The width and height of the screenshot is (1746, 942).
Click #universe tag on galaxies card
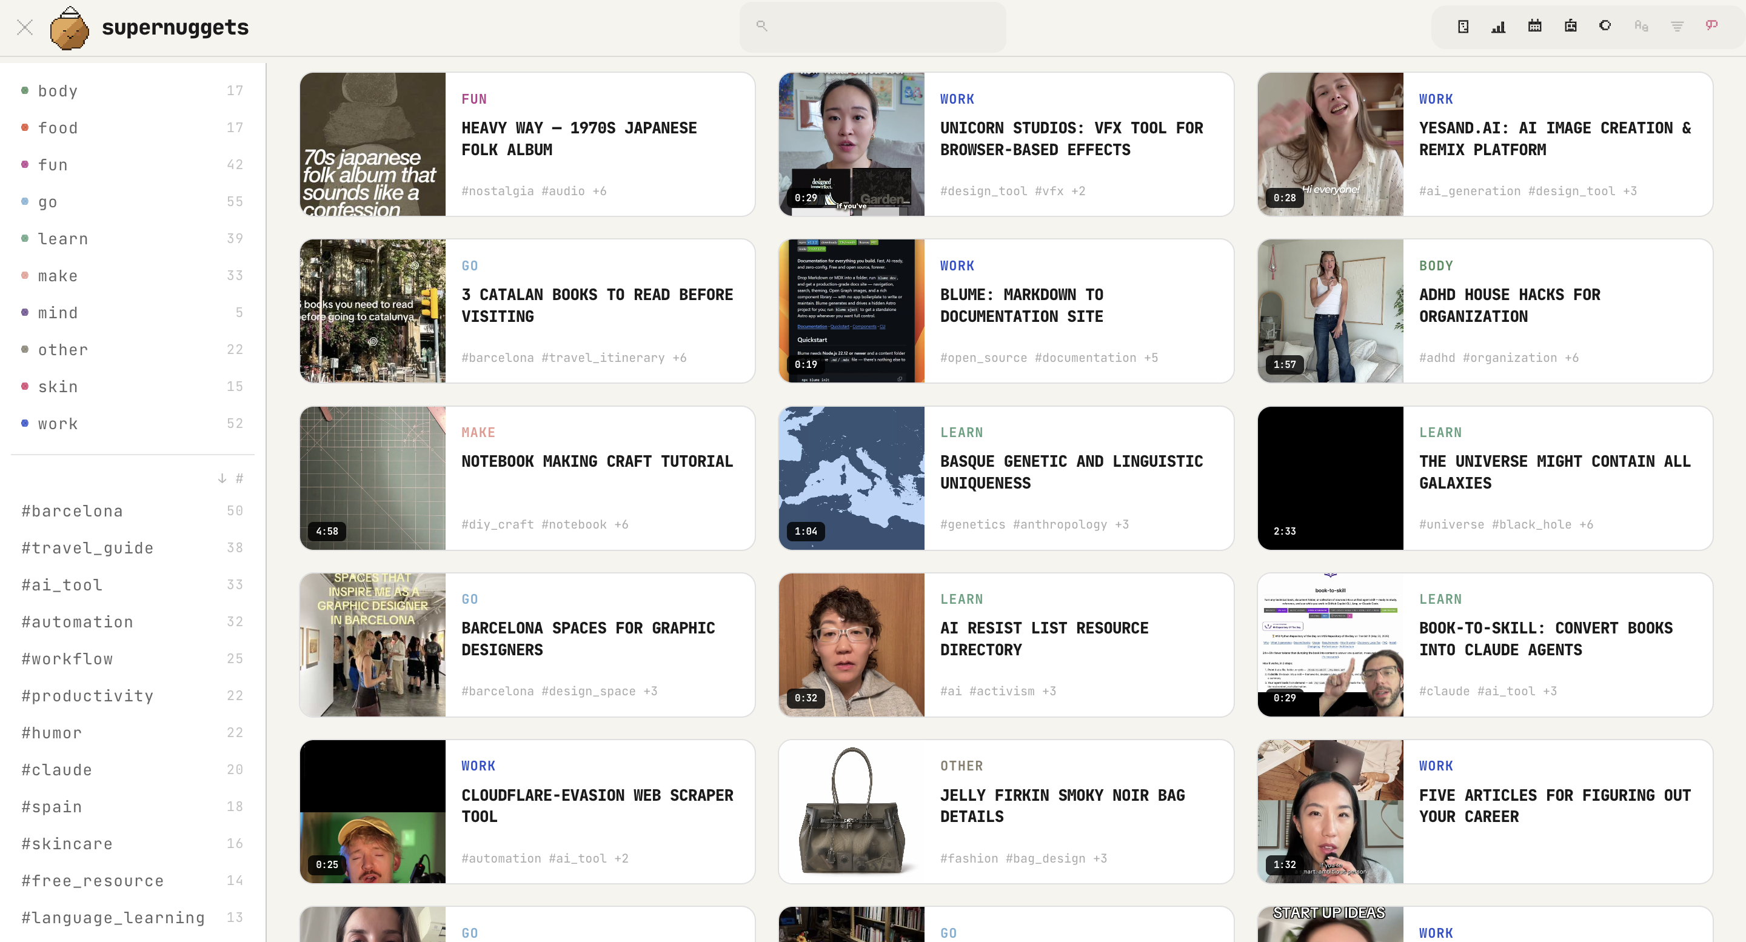(x=1451, y=524)
